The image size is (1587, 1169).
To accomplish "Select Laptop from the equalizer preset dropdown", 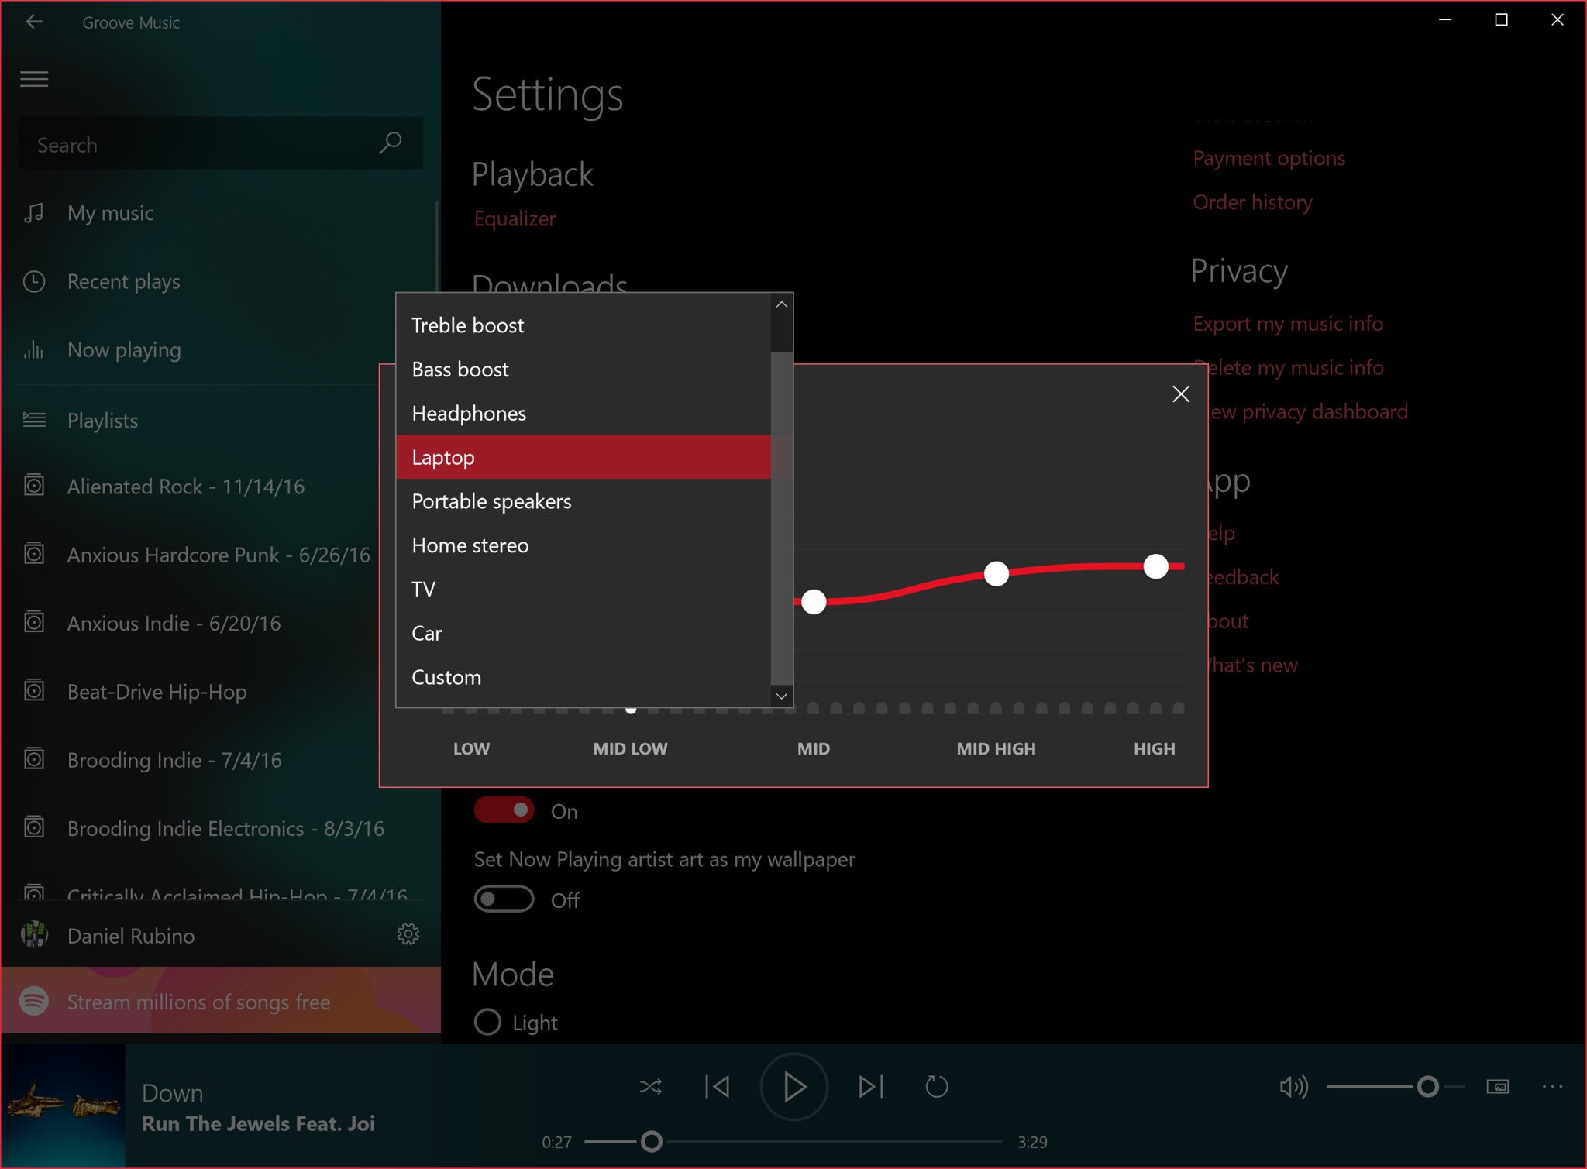I will 587,457.
